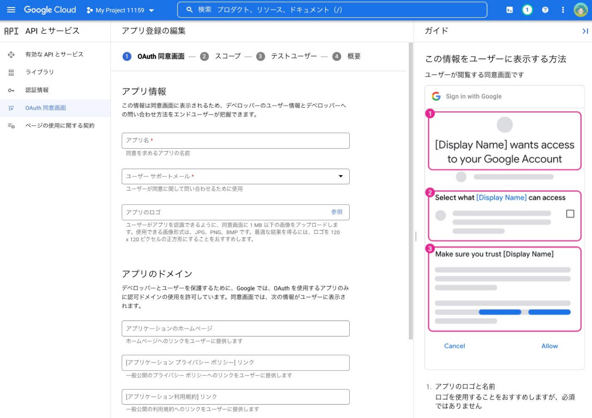This screenshot has width=592, height=418.
Task: Click the Allow button in the preview
Action: pos(549,346)
